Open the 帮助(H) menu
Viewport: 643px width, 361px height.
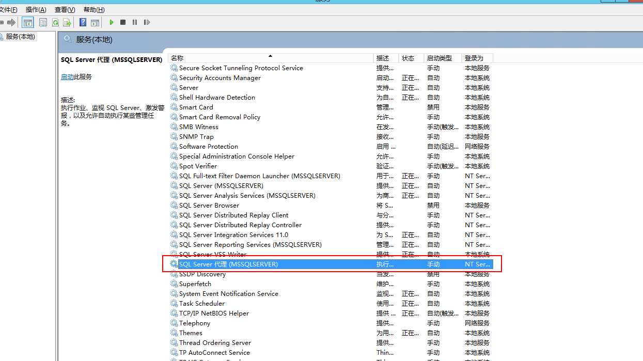tap(93, 10)
